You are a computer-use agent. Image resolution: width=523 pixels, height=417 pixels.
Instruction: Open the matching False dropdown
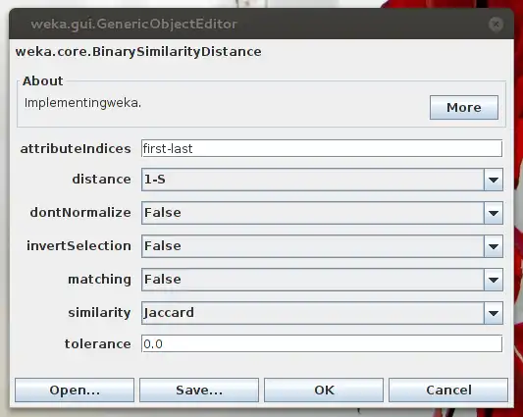click(322, 280)
